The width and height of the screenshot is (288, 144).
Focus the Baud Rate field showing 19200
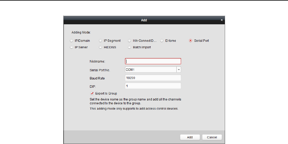click(x=153, y=78)
